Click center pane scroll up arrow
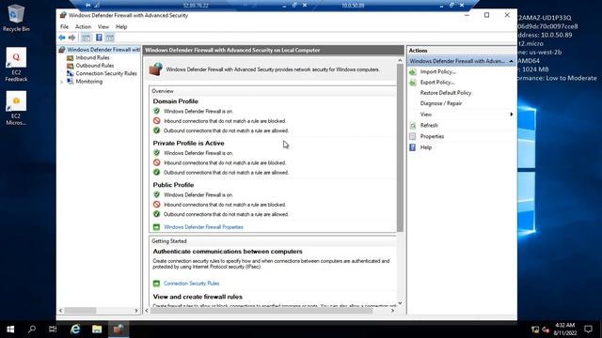This screenshot has width=602, height=338. (400, 60)
